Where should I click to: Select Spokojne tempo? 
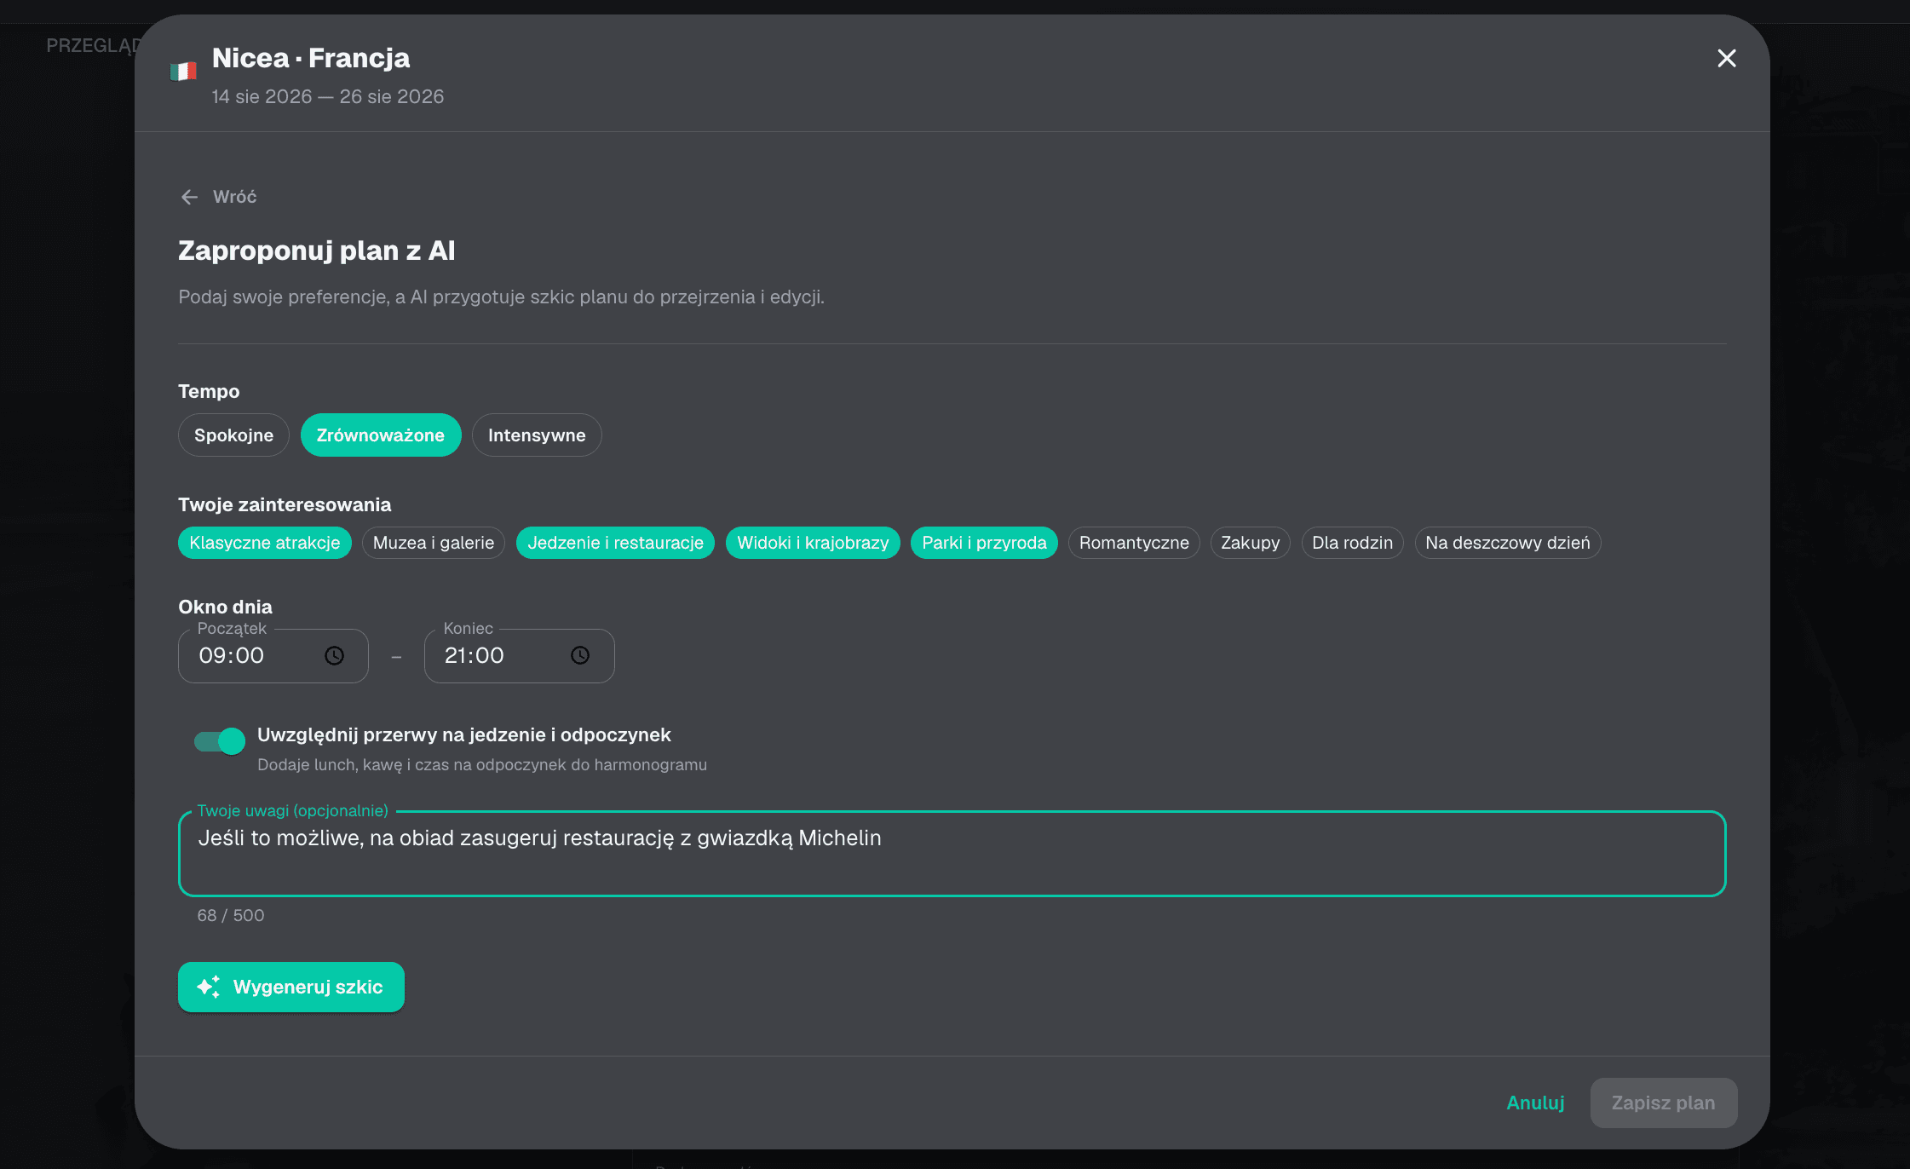tap(233, 435)
